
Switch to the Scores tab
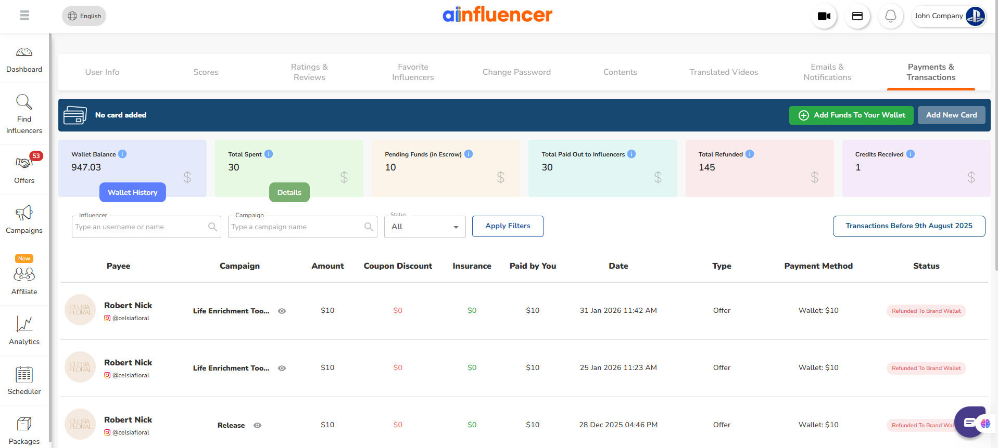(206, 72)
